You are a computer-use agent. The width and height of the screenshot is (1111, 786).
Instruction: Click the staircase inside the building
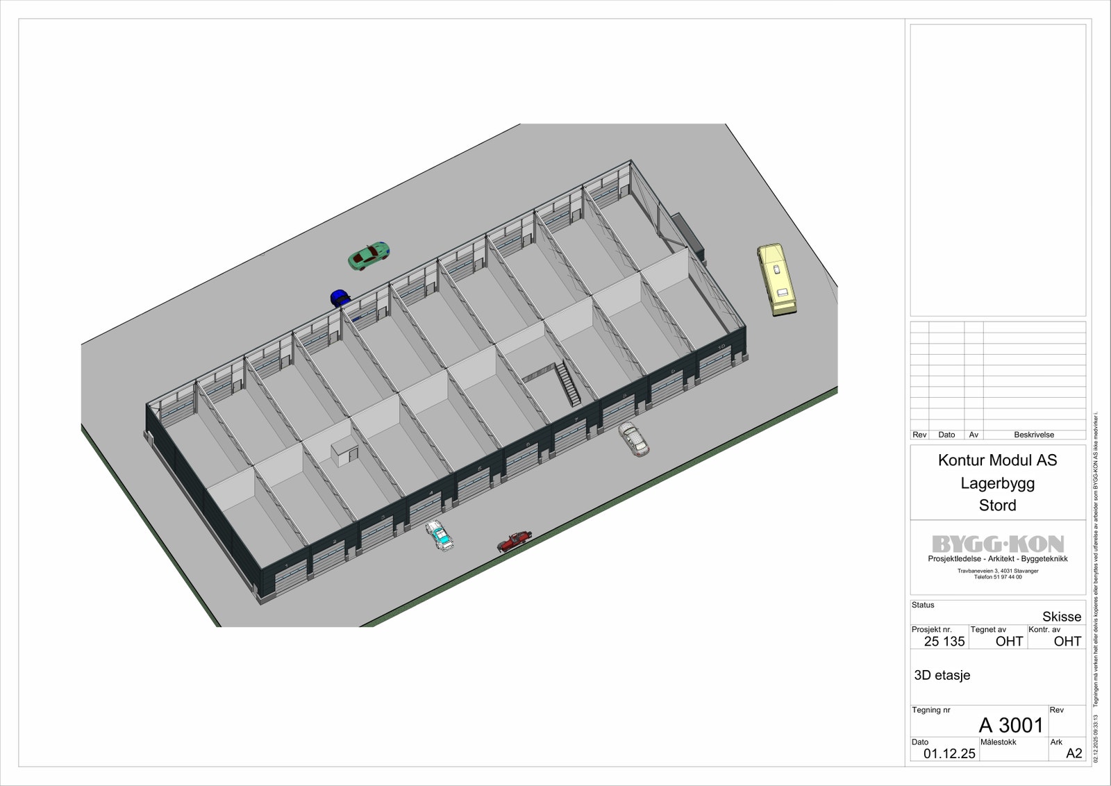tap(567, 383)
